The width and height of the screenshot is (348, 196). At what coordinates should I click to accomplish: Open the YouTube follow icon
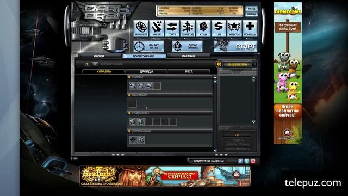click(x=253, y=161)
